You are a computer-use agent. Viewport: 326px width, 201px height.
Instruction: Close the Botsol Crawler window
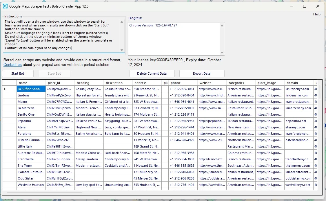[318, 6]
